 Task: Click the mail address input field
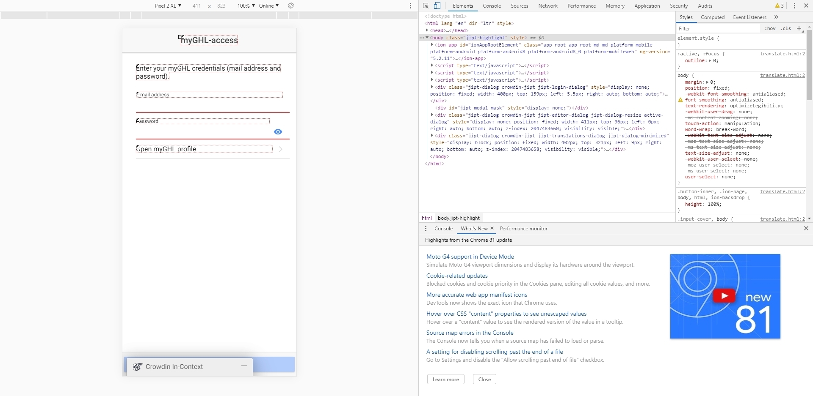coord(213,106)
